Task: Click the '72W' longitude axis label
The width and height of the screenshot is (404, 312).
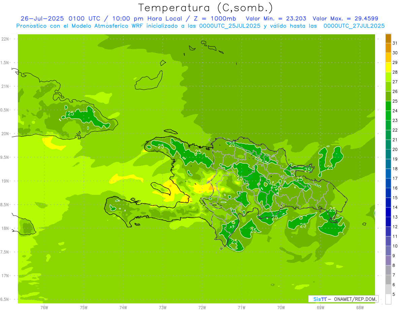Action: click(x=202, y=307)
